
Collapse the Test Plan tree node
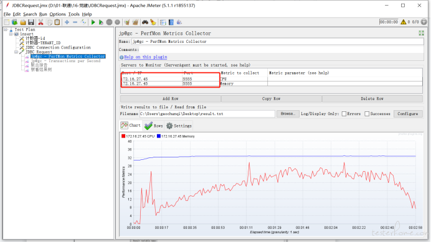coord(6,29)
